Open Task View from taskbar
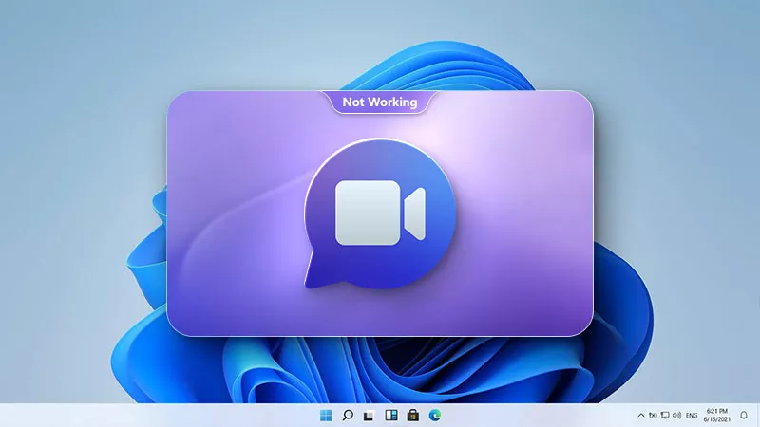 click(370, 416)
